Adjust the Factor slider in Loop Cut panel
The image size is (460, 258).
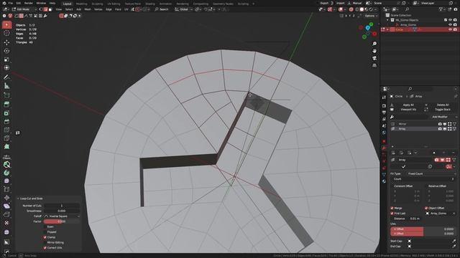coord(62,221)
